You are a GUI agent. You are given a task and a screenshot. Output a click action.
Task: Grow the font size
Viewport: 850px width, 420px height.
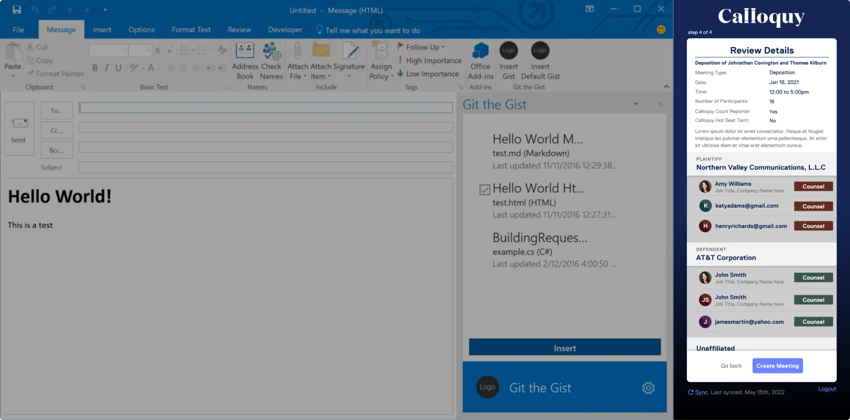[158, 50]
